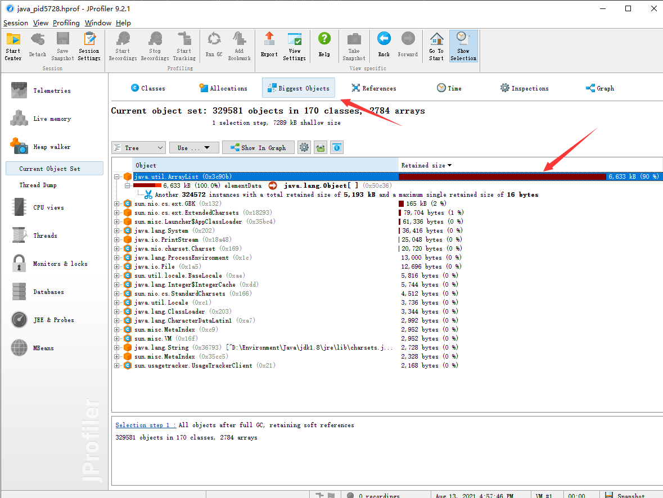This screenshot has width=663, height=498.
Task: Open View Settings from toolbar
Action: pos(294,47)
